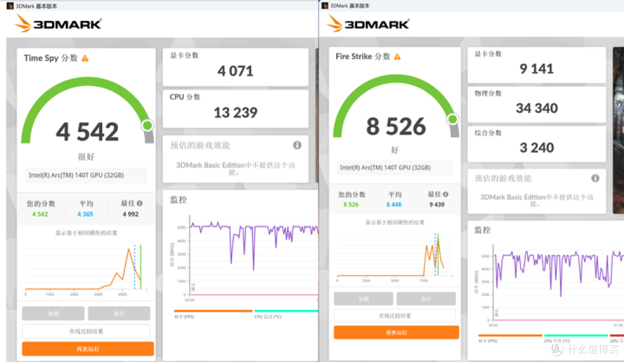Click the graphics score value 4 071
This screenshot has width=624, height=362.
[235, 71]
